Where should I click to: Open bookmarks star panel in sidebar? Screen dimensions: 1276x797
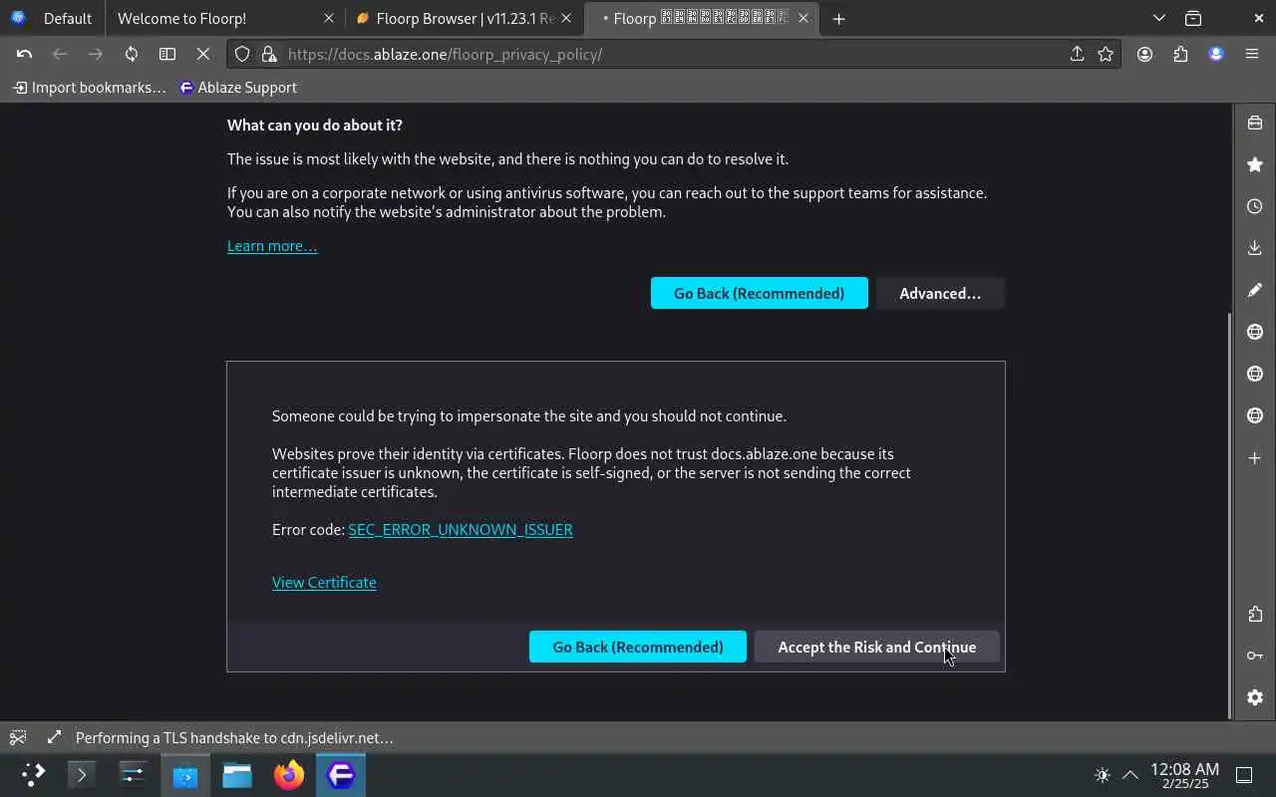(1255, 164)
